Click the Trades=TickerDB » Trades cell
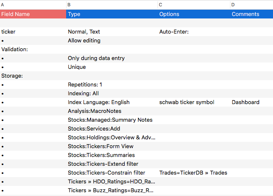Viewport: 273px width, 196px height. 194,173
